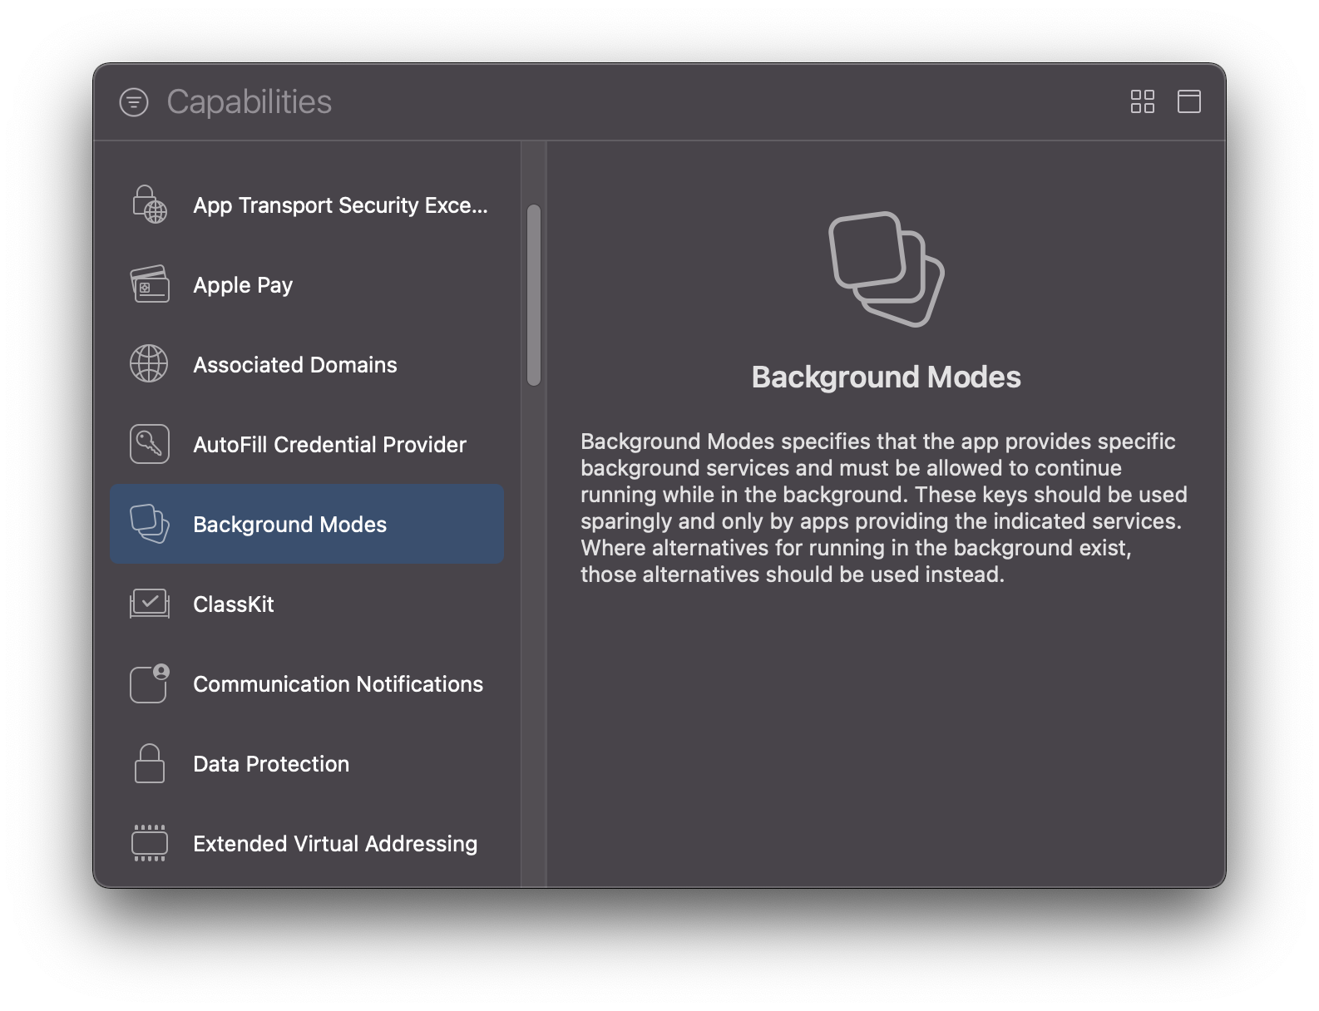Click the AutoFill Credential Provider key icon

coord(150,444)
